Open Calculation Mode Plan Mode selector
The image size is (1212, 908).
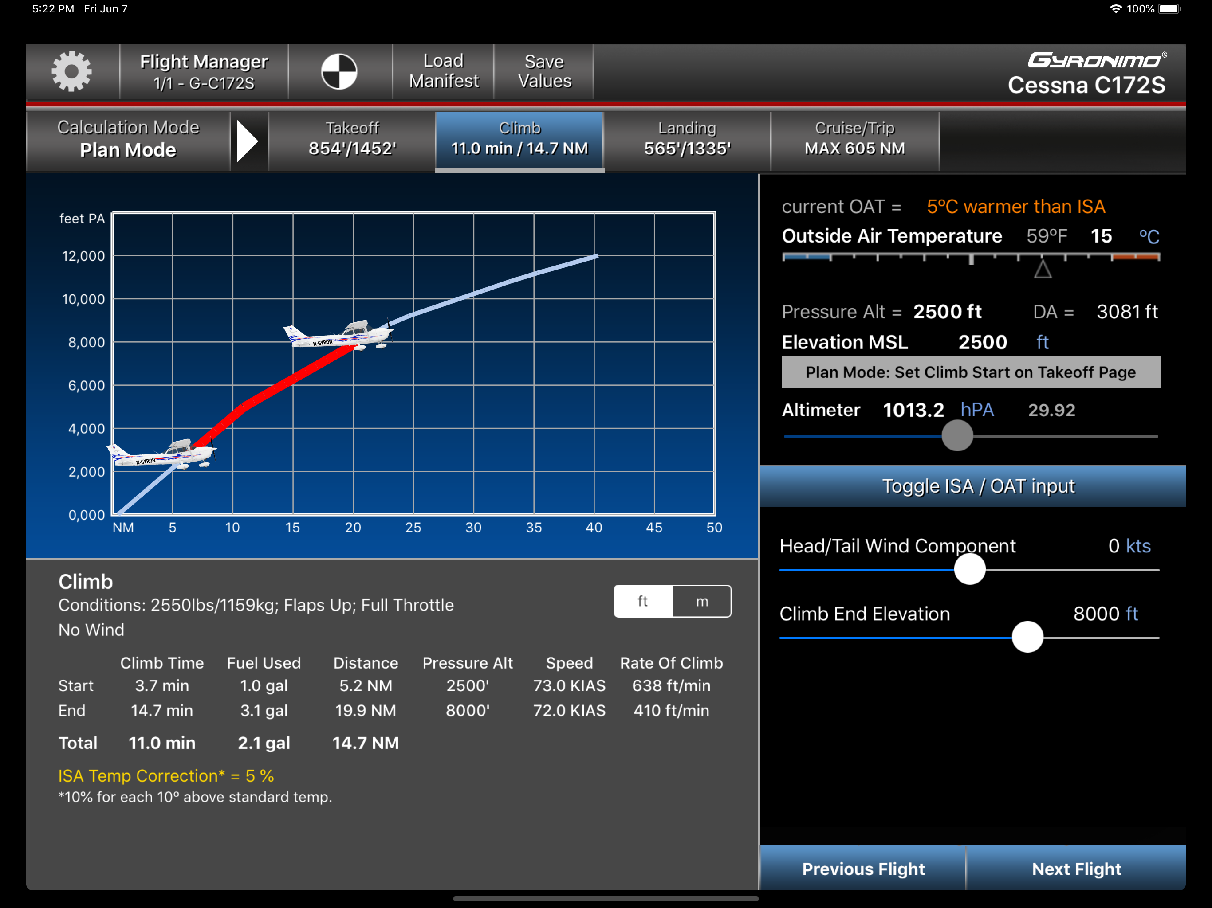[x=128, y=139]
